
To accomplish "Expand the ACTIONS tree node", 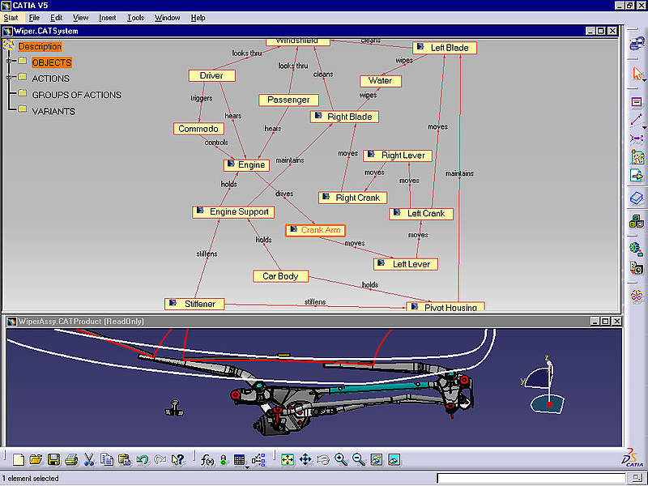I will coord(10,79).
